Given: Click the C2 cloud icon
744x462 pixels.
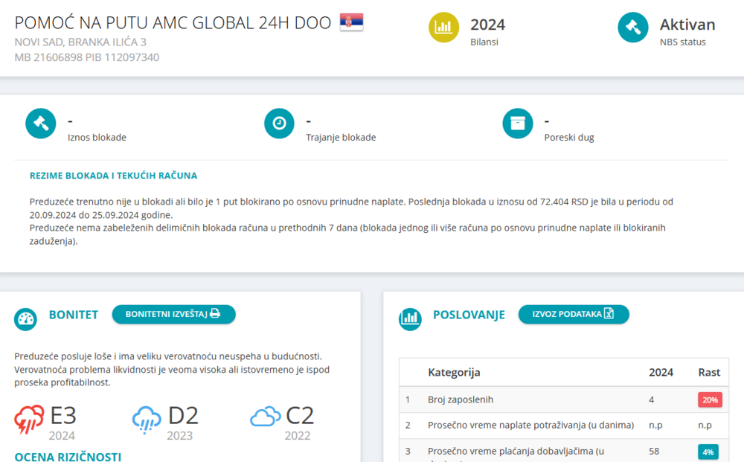Looking at the screenshot, I should [x=266, y=417].
